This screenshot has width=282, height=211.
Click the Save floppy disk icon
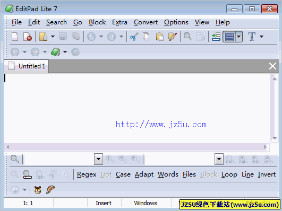(63, 37)
